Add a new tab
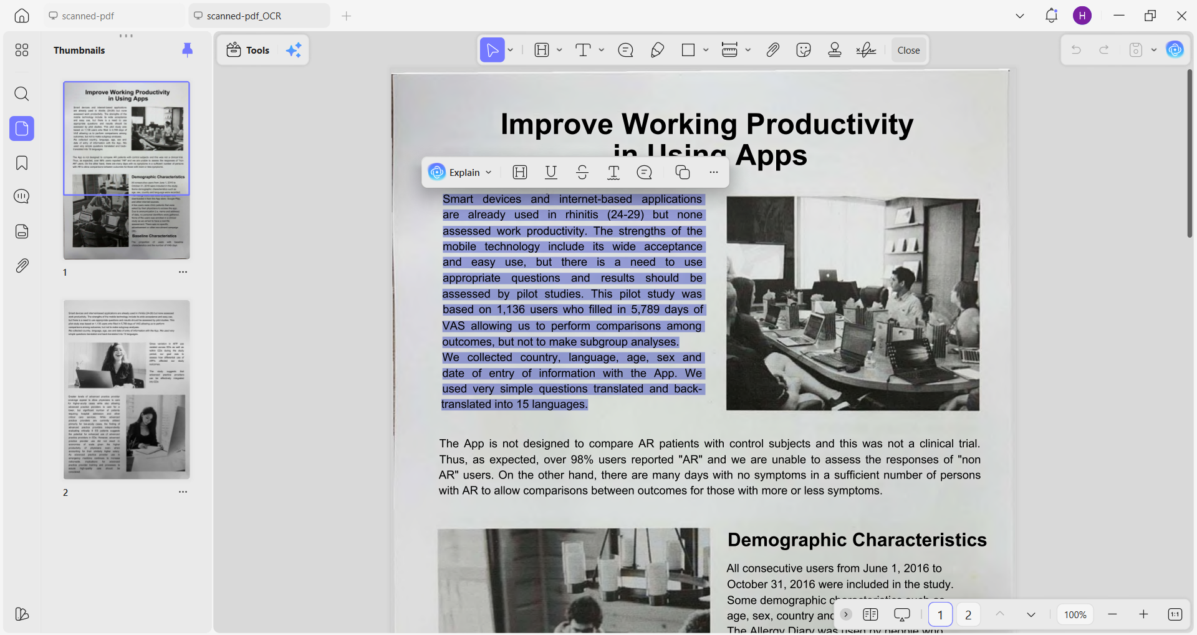The height and width of the screenshot is (635, 1197). 347,16
